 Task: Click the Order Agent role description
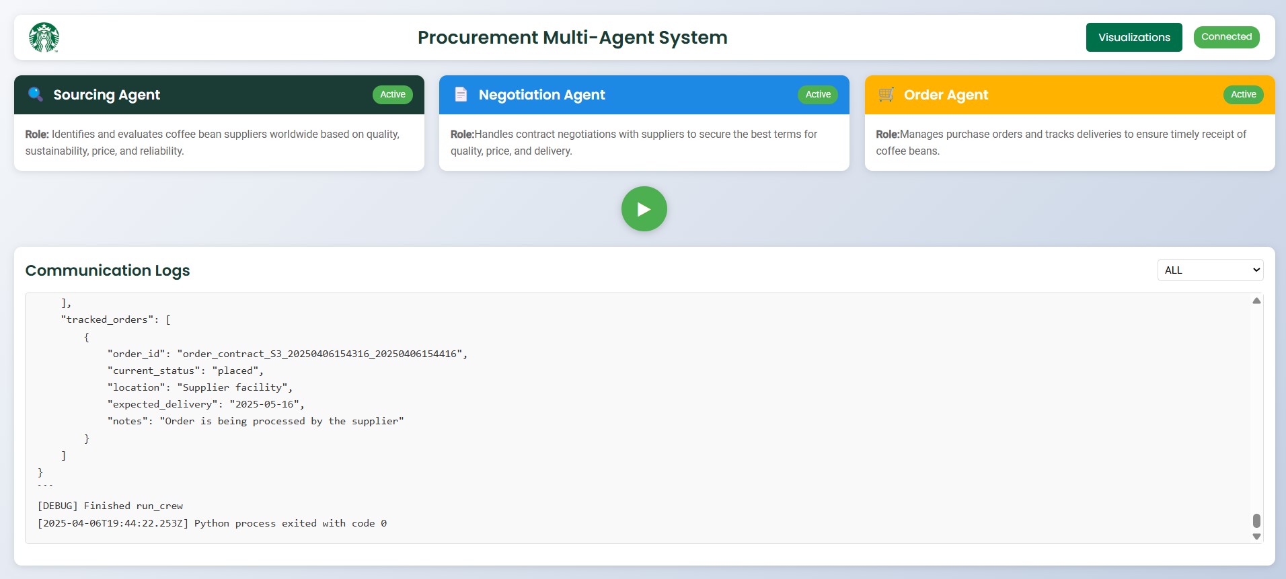tap(1061, 143)
